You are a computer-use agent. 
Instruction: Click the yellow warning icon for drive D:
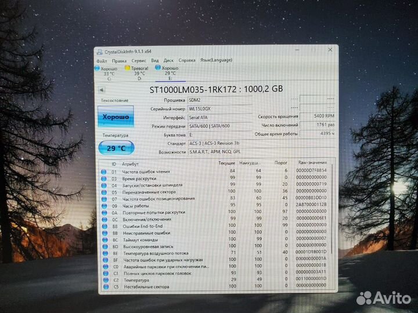coord(127,68)
